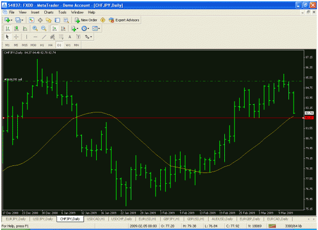Show the Terminal window icon
The width and height of the screenshot is (318, 230).
[x=57, y=20]
